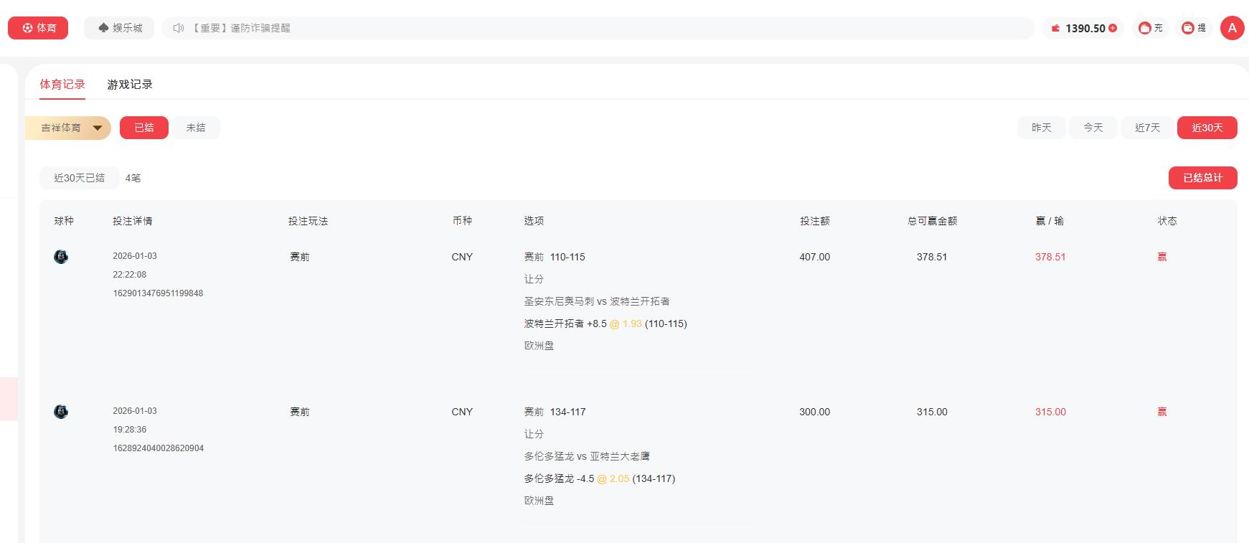Image resolution: width=1249 pixels, height=543 pixels.
Task: Show the last 30 days (近30天) records
Action: tap(1207, 128)
